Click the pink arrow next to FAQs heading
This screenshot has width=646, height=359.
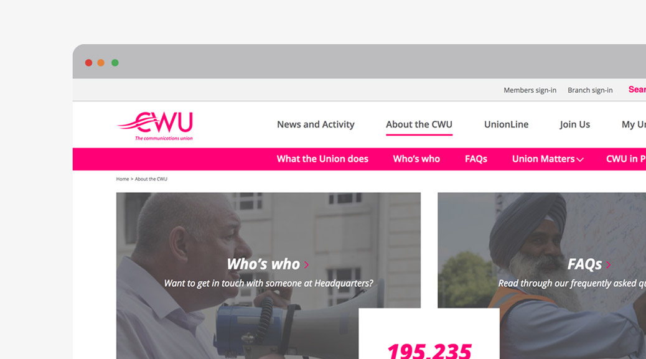pyautogui.click(x=608, y=264)
